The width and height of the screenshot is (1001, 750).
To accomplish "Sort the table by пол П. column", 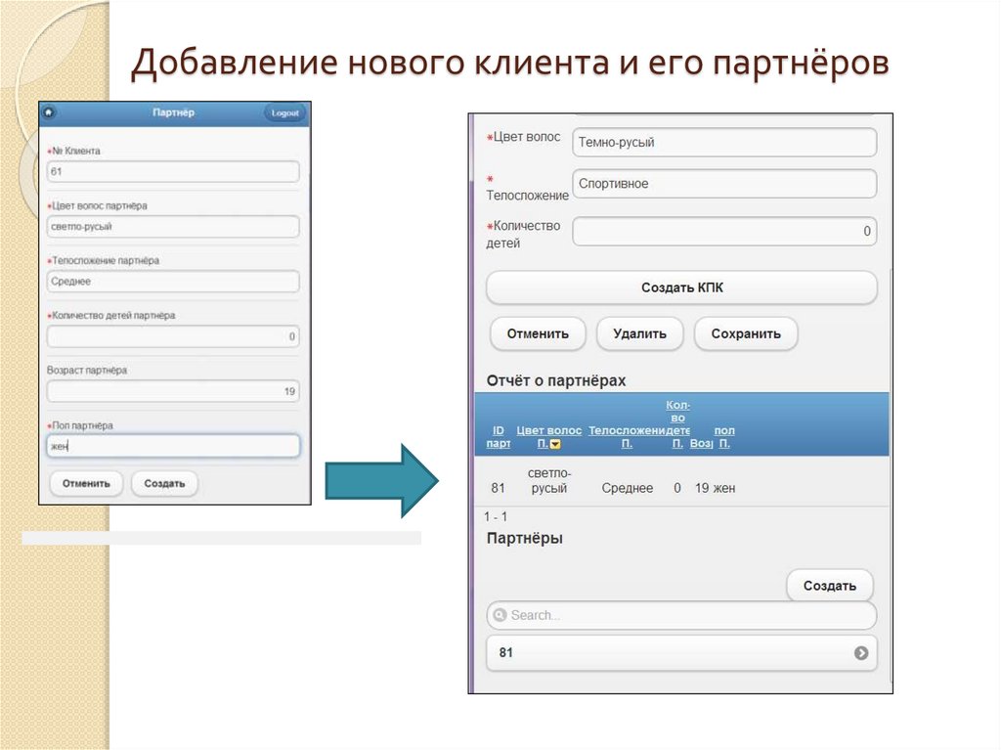I will pos(724,436).
